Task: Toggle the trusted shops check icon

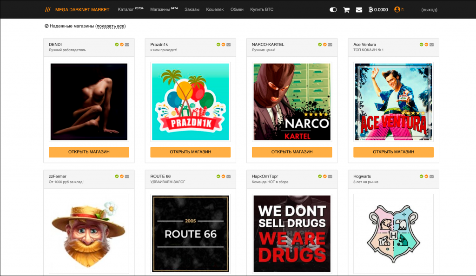Action: pos(46,26)
